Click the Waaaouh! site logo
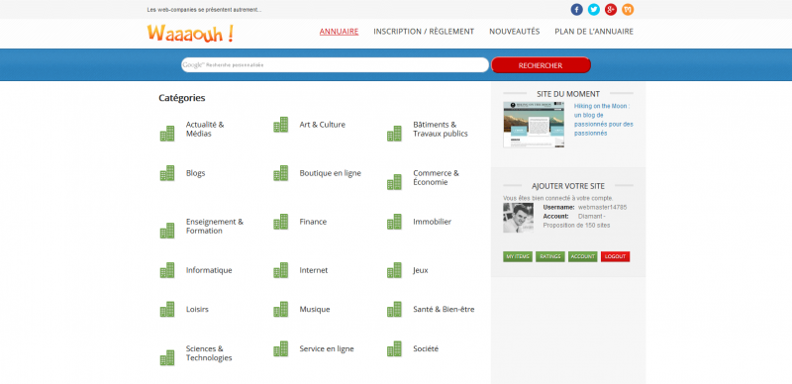This screenshot has height=384, width=792. click(190, 33)
